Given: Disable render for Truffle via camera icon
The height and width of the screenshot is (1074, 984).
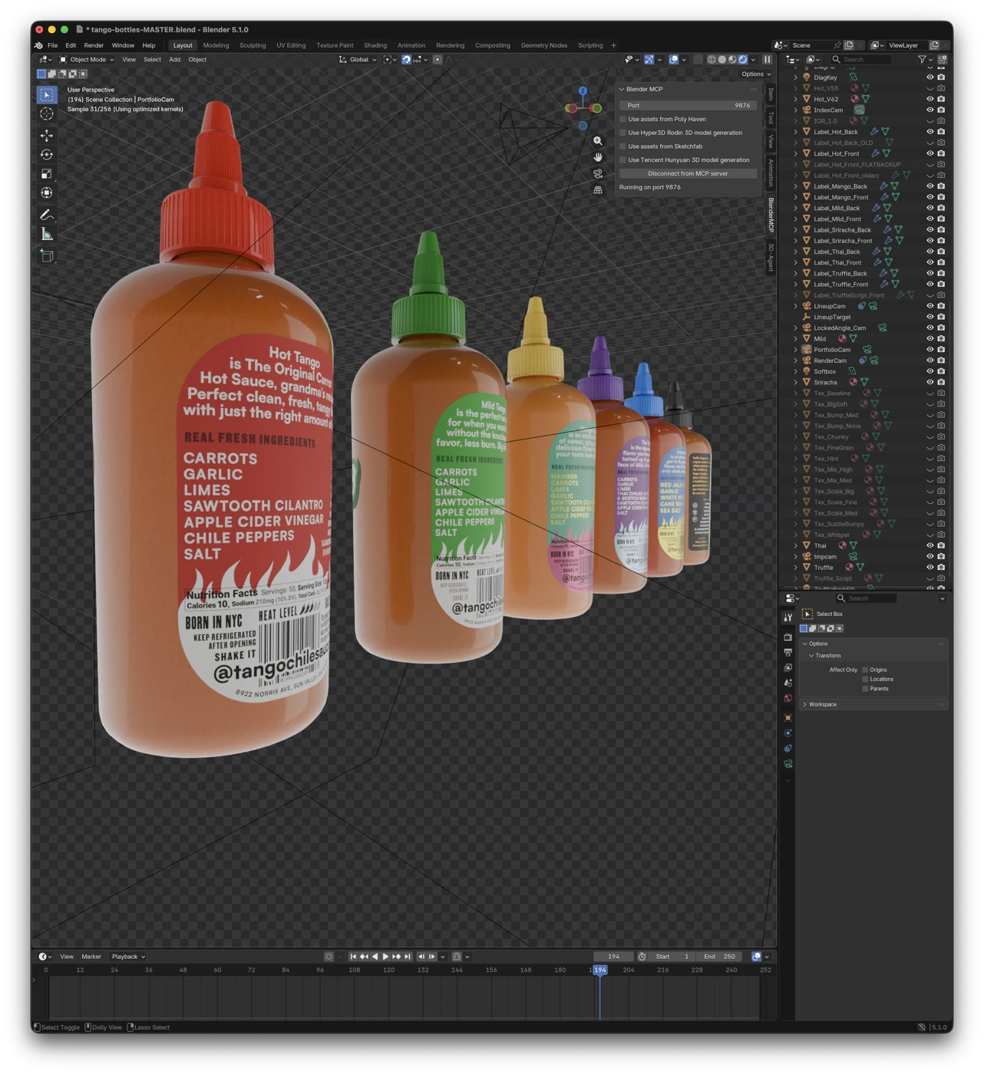Looking at the screenshot, I should 941,568.
